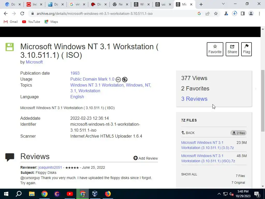Screen dimensions: 265x199
Task: Flag this item
Action: [x=246, y=49]
